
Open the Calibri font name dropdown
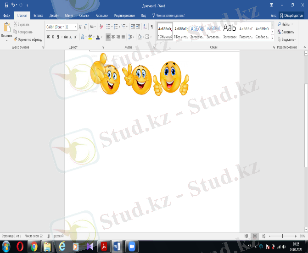click(x=54, y=27)
